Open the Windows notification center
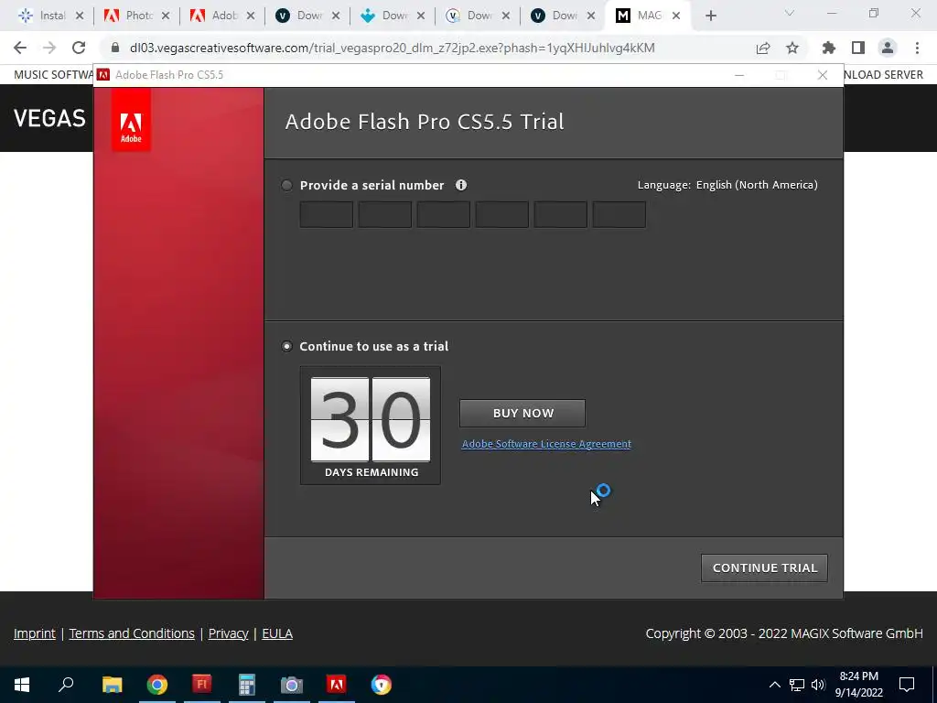This screenshot has height=703, width=937. click(907, 685)
